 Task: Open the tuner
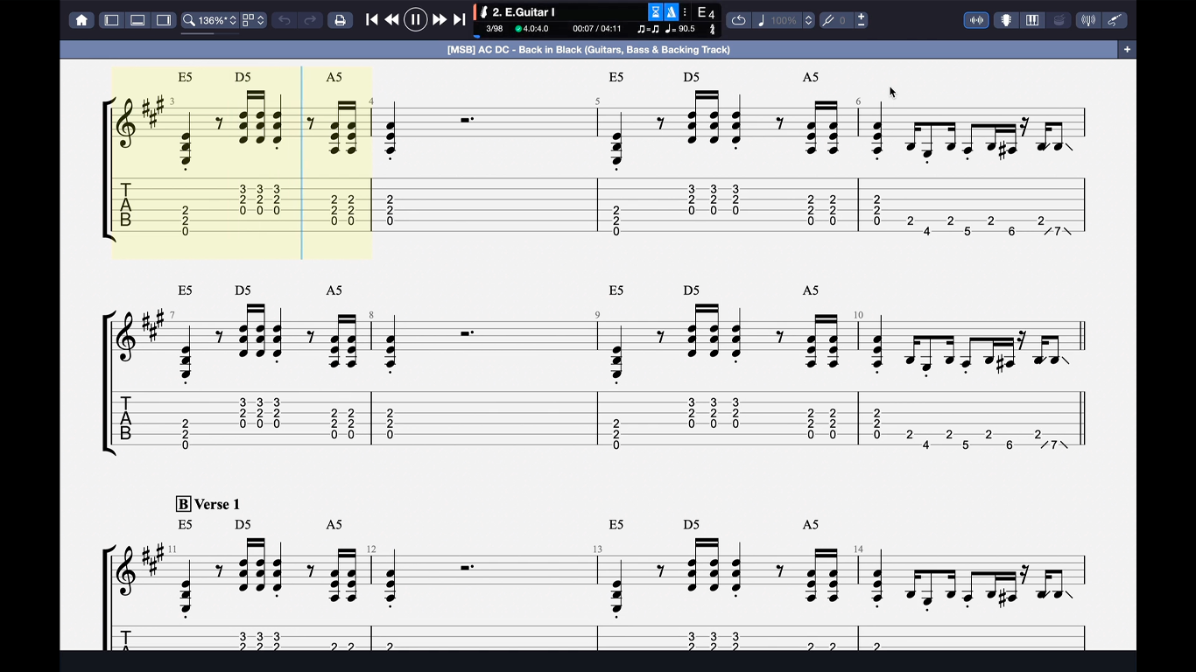pos(1088,20)
